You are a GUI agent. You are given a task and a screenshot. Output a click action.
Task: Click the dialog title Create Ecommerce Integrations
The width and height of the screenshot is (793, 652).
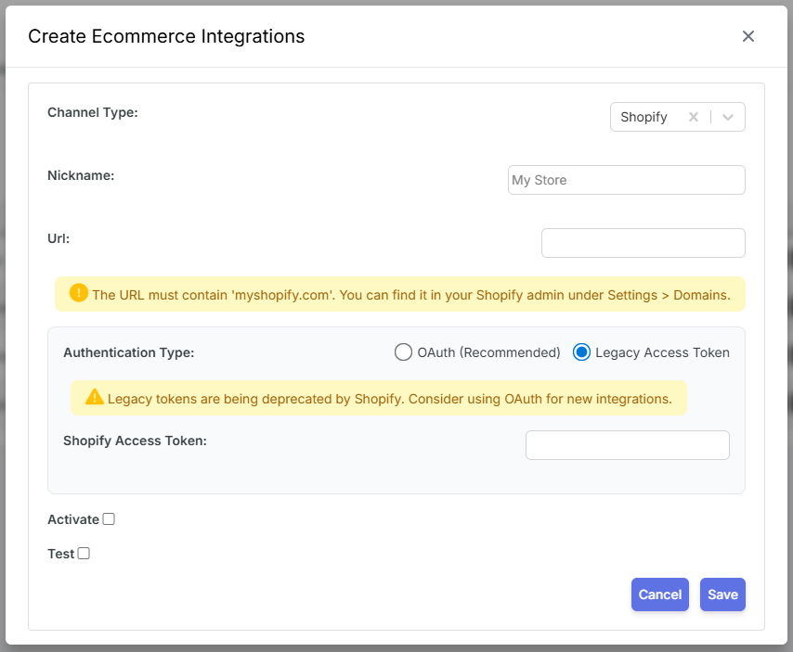[x=166, y=36]
